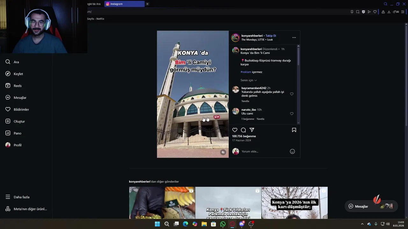Open Daha fazla menu

point(18,197)
